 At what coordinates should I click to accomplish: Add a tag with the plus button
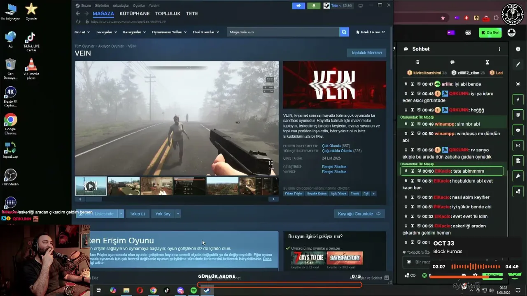tap(374, 194)
